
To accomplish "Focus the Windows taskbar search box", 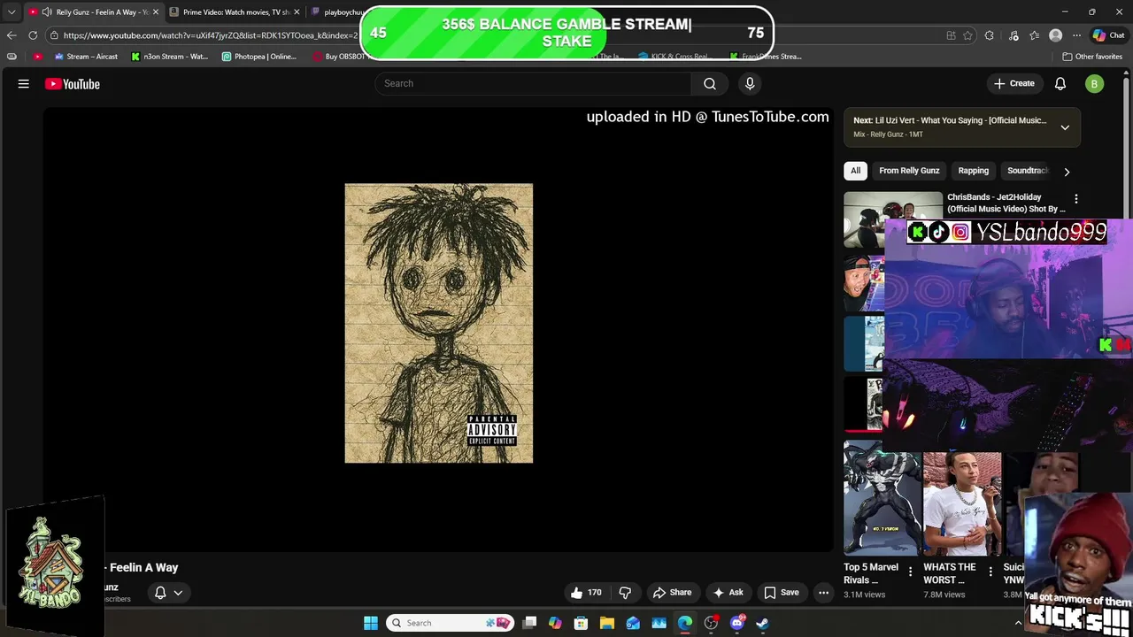I will click(451, 623).
